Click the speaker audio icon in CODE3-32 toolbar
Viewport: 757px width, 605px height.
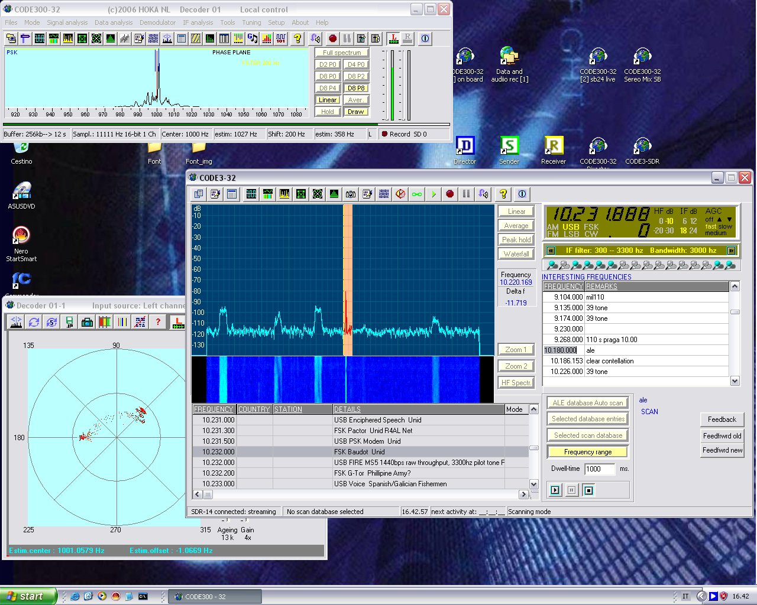[x=483, y=194]
